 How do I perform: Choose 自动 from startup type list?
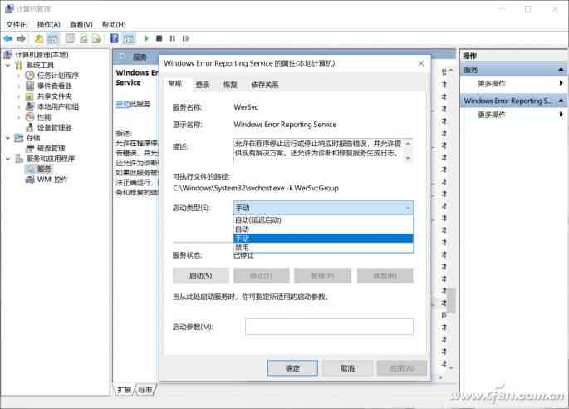pos(323,229)
